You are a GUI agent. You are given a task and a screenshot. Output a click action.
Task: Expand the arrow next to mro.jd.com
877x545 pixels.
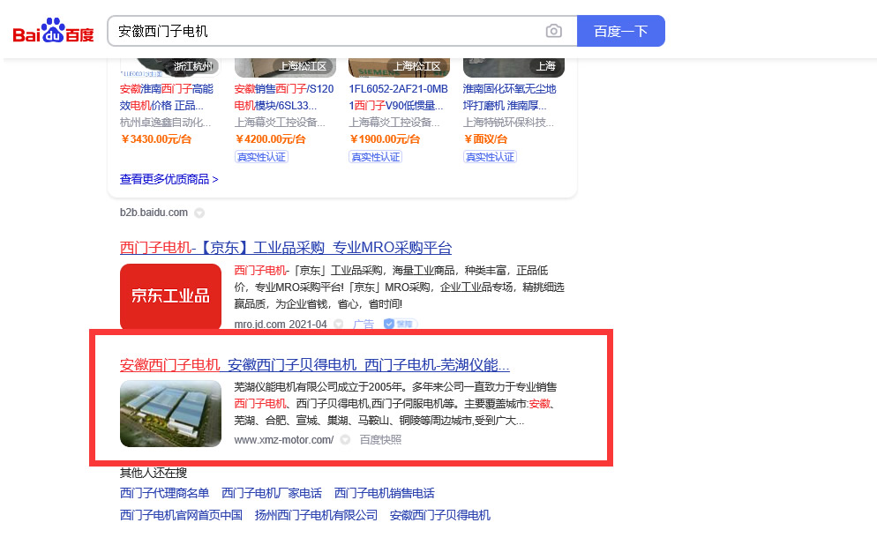(x=339, y=325)
